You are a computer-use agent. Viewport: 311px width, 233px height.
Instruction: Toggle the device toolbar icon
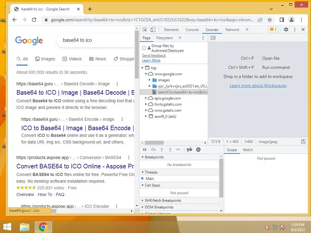click(x=153, y=29)
